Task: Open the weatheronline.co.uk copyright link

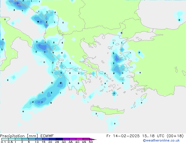Action: [161, 140]
